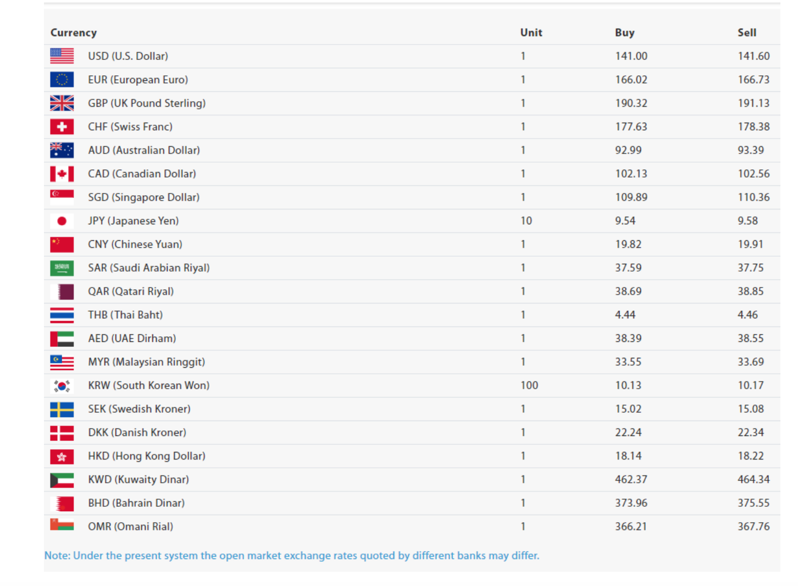Select the AUD (Australian Dollar) label
The width and height of the screenshot is (798, 586).
(144, 150)
